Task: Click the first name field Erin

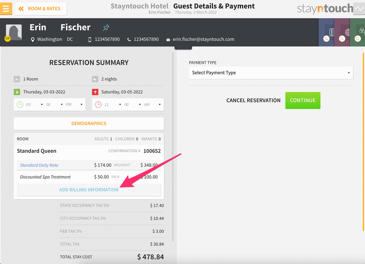Action: click(38, 27)
